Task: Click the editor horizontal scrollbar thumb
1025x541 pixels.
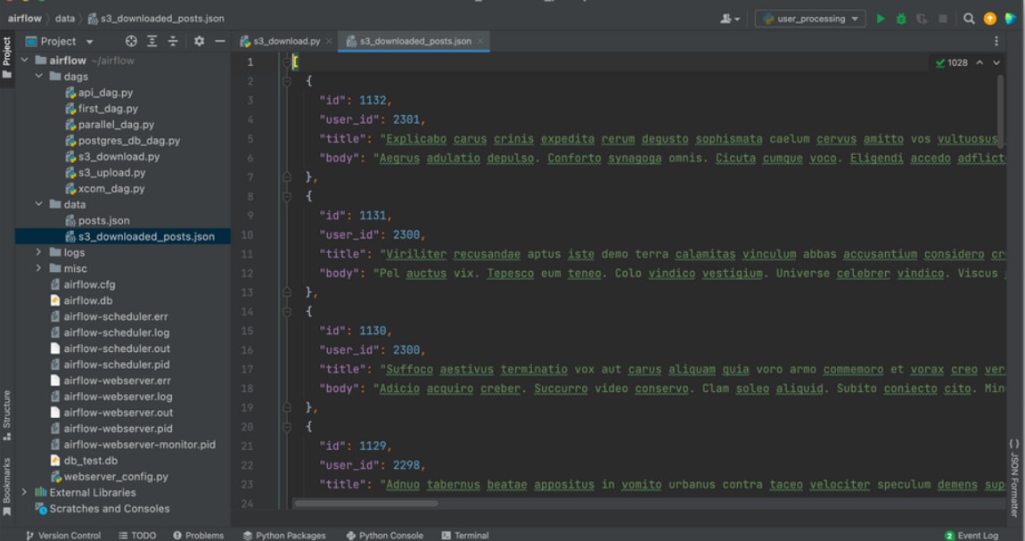Action: (x=366, y=504)
